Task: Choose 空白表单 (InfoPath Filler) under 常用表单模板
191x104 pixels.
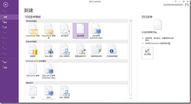Action: (x=96, y=31)
